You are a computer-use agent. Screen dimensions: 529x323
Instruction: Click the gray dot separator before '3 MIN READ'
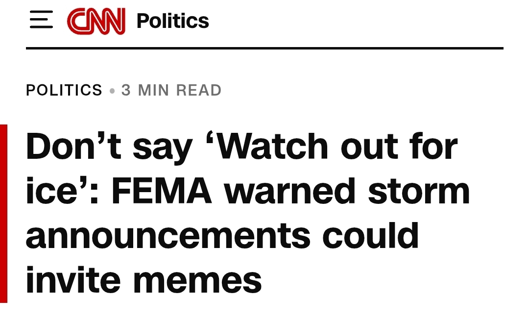[112, 91]
